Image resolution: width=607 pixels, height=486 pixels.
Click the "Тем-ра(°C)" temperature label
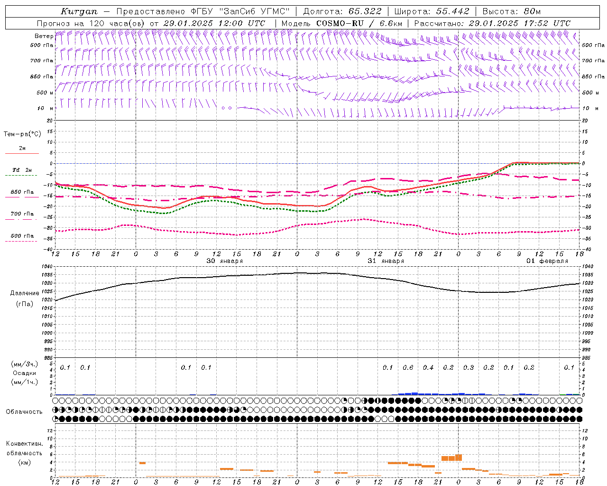[x=22, y=134]
